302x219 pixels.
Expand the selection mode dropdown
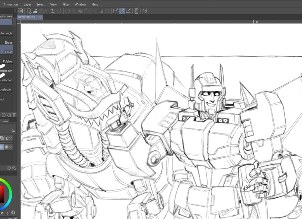[x=11, y=138]
